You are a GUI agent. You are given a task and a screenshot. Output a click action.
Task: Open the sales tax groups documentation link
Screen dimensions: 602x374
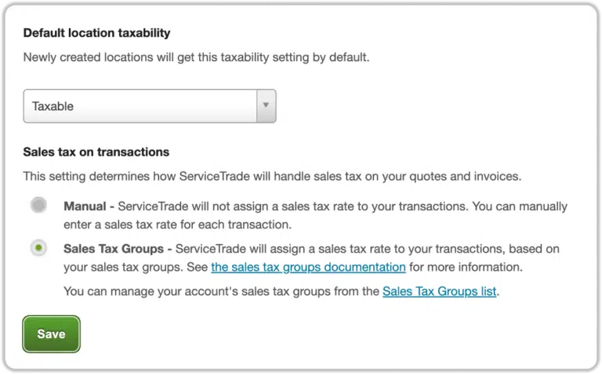308,268
